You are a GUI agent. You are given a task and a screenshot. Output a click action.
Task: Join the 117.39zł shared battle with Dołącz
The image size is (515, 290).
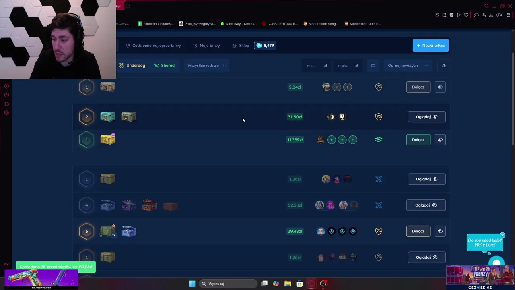[418, 140]
